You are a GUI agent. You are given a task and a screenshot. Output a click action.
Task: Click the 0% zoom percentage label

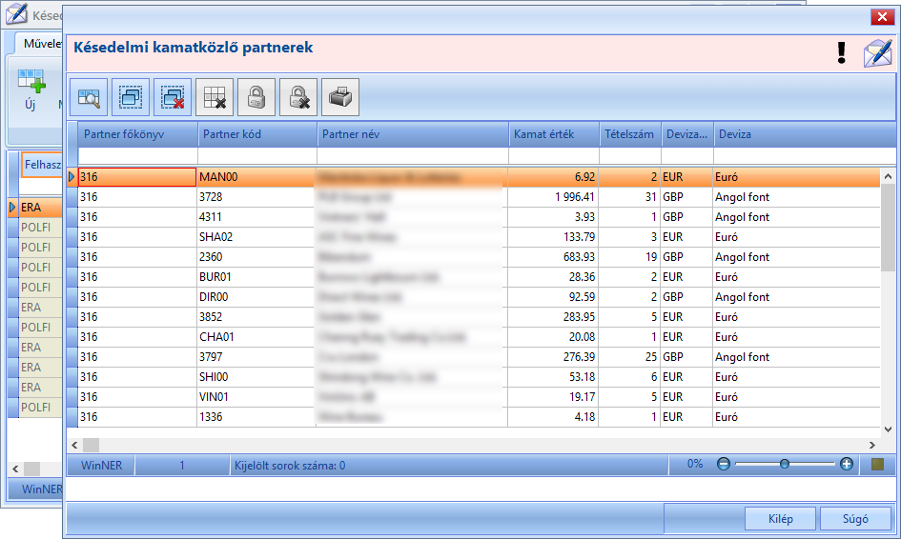click(695, 464)
